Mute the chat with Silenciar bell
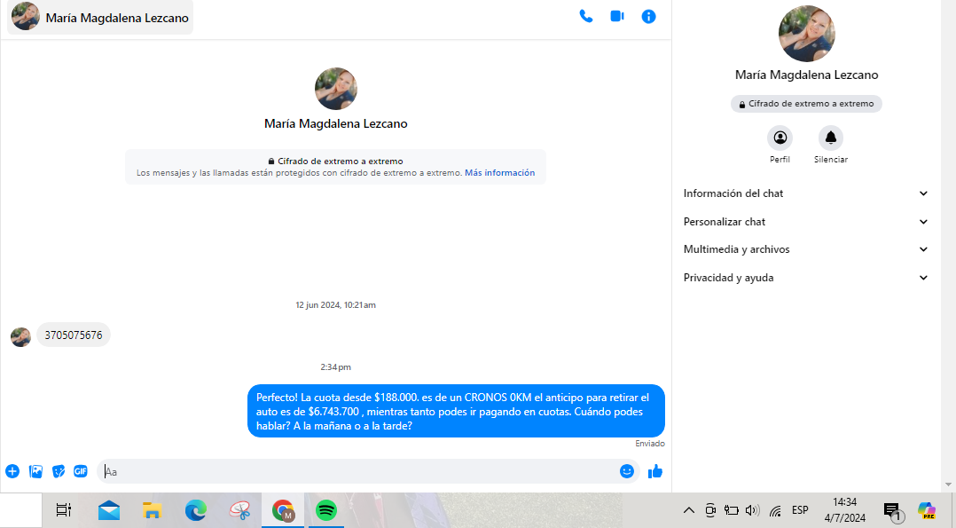This screenshot has height=528, width=956. click(x=831, y=138)
